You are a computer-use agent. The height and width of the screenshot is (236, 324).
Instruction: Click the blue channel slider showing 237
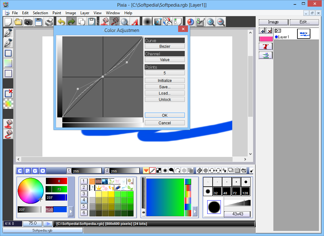(x=56, y=197)
